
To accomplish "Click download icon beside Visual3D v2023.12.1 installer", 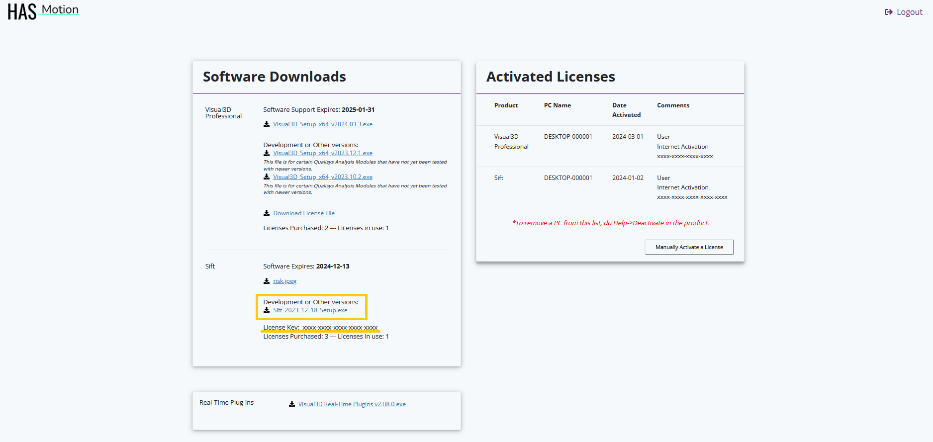I will (267, 153).
